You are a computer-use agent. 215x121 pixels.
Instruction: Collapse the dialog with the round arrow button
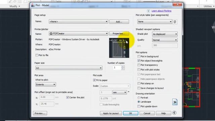click(x=174, y=113)
